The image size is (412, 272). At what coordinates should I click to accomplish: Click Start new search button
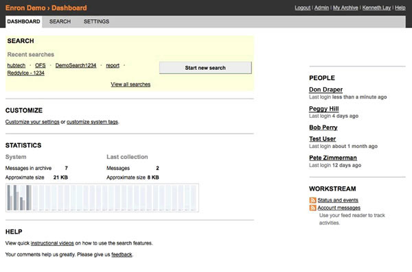coord(205,68)
